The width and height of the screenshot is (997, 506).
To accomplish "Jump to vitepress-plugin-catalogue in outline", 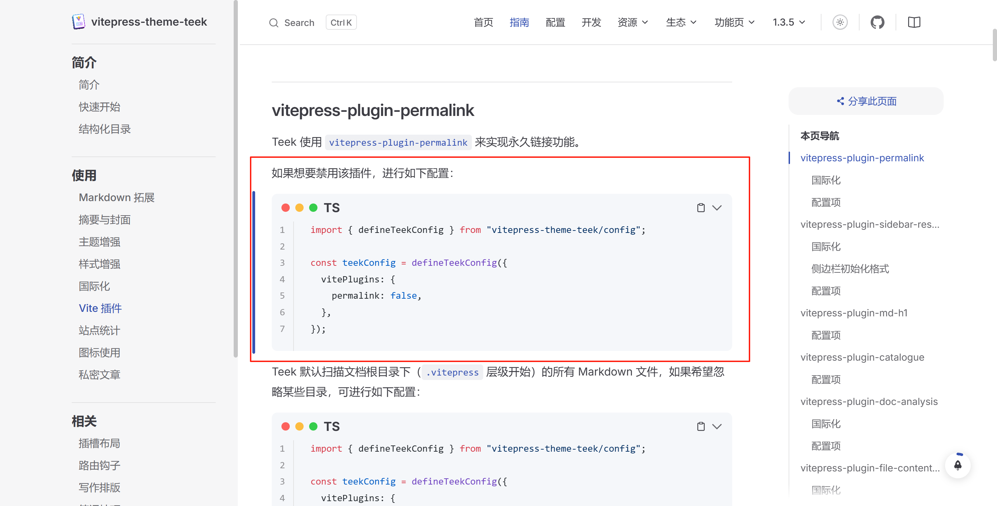I will [862, 358].
